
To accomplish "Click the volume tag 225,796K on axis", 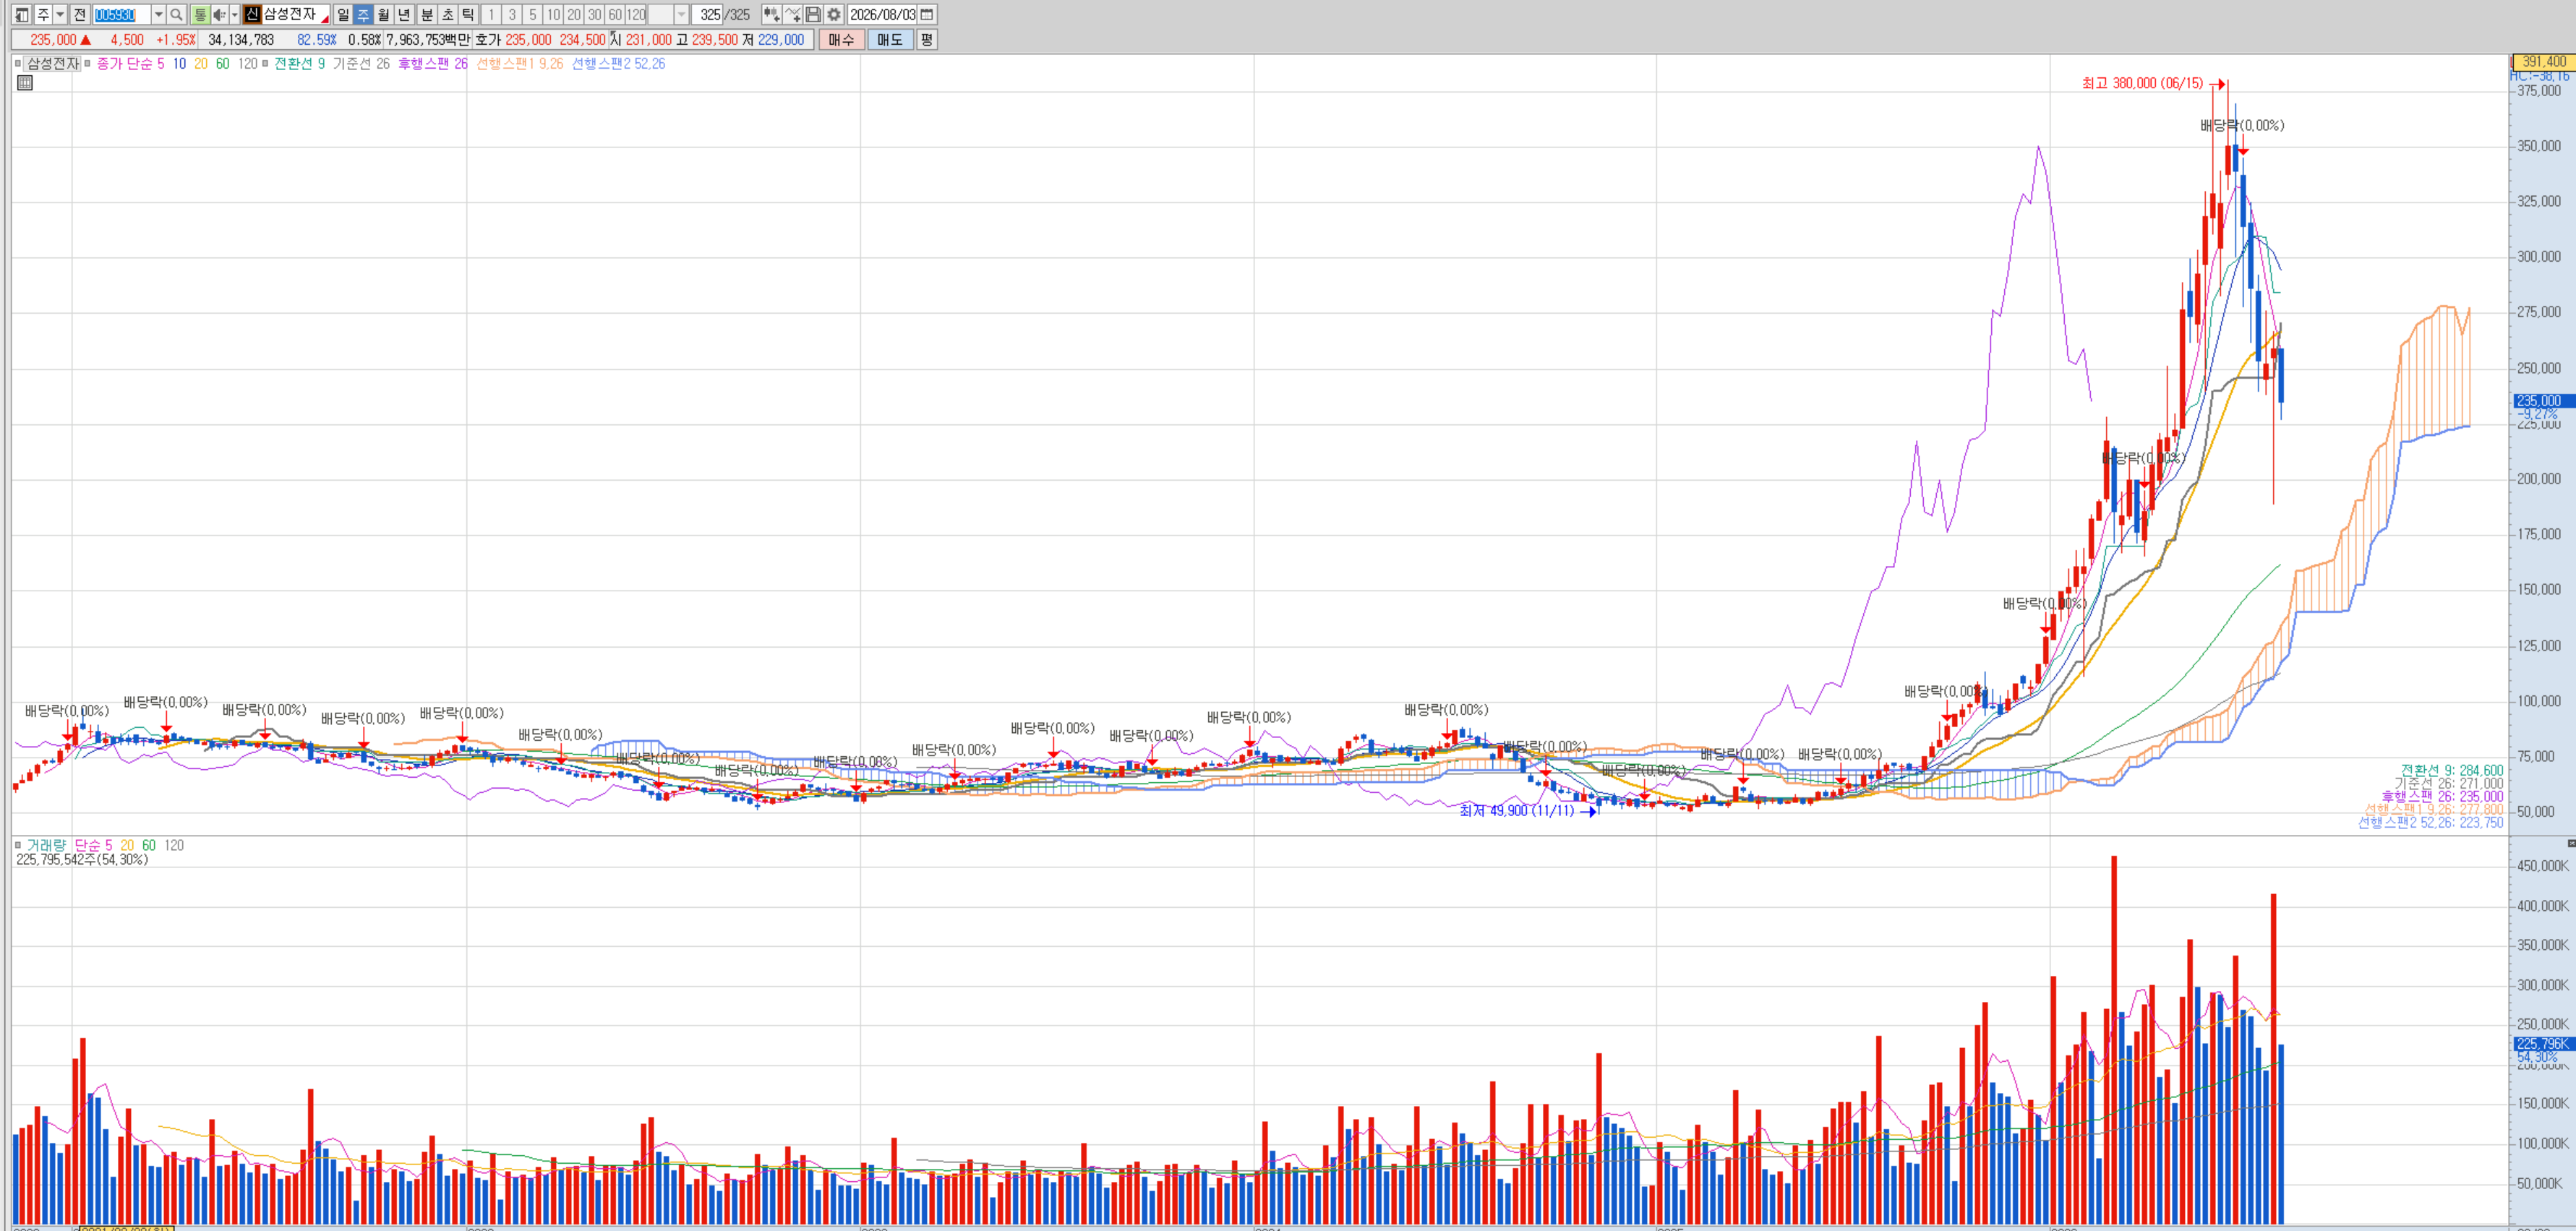I will pyautogui.click(x=2544, y=1044).
